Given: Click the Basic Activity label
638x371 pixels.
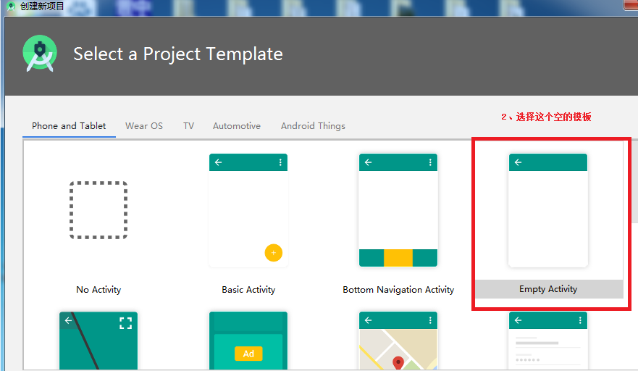Looking at the screenshot, I should click(248, 290).
